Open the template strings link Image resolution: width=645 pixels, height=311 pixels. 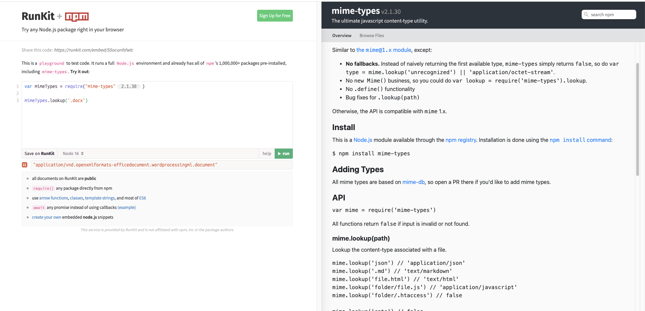click(x=99, y=198)
